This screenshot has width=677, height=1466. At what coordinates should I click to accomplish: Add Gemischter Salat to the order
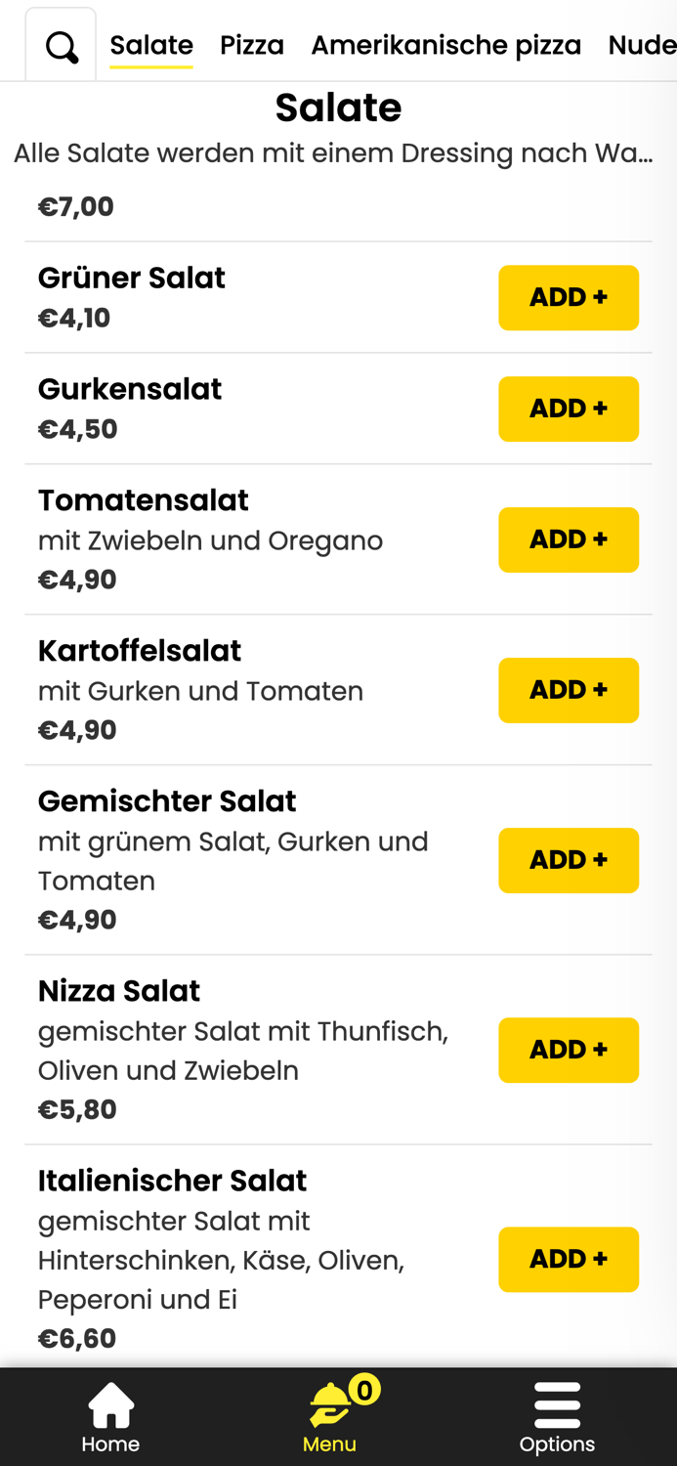(x=569, y=860)
